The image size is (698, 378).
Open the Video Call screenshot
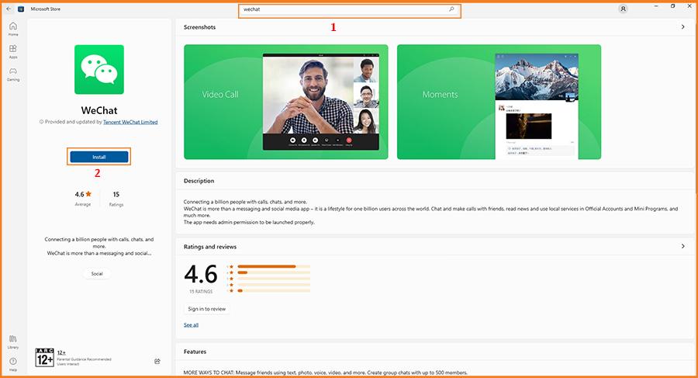(285, 102)
